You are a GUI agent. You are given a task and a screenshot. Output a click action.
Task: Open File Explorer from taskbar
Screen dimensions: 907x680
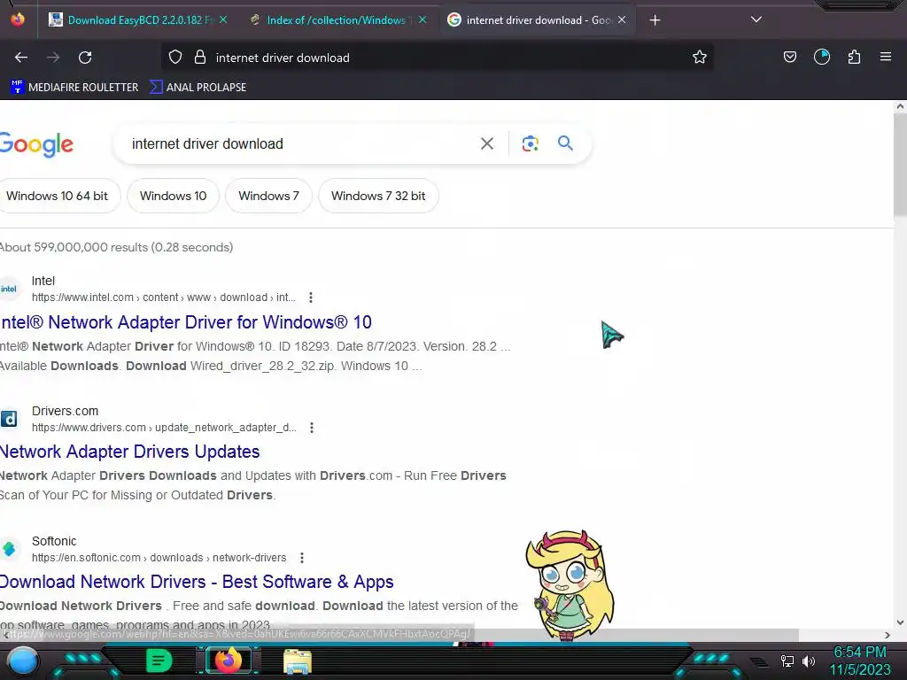pyautogui.click(x=297, y=661)
